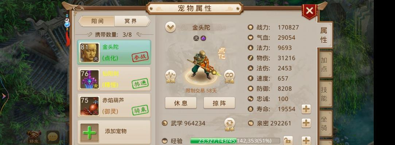
Task: Switch to the 阳间 toggle
Action: point(97,21)
